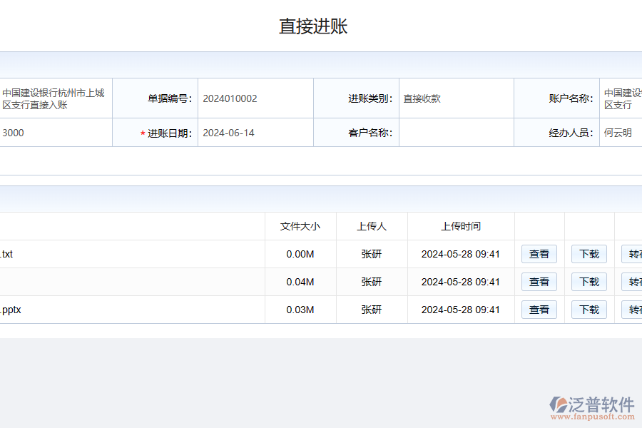Click 转存 on the .pptx row
The height and width of the screenshot is (428, 642).
pos(633,310)
